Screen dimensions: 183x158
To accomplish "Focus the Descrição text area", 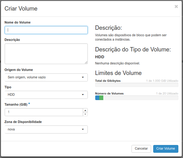I will (x=46, y=54).
